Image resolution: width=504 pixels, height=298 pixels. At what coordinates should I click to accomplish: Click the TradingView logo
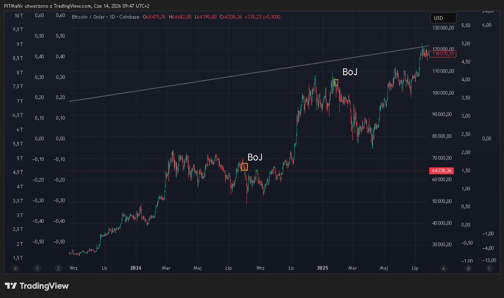point(37,286)
